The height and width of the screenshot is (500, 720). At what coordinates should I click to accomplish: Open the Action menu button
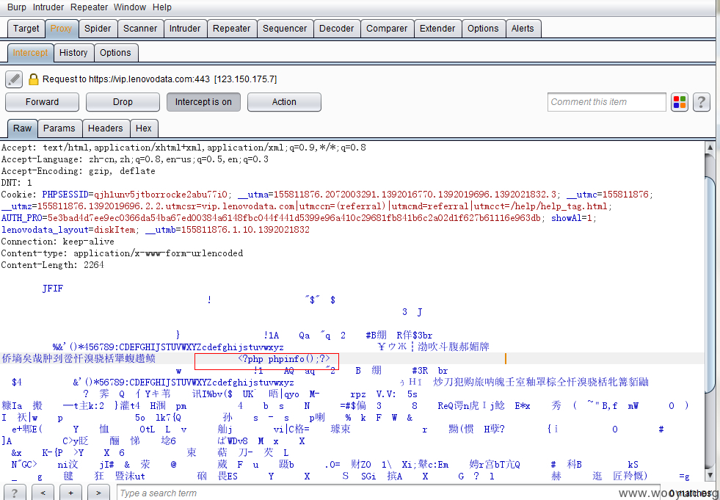click(284, 102)
